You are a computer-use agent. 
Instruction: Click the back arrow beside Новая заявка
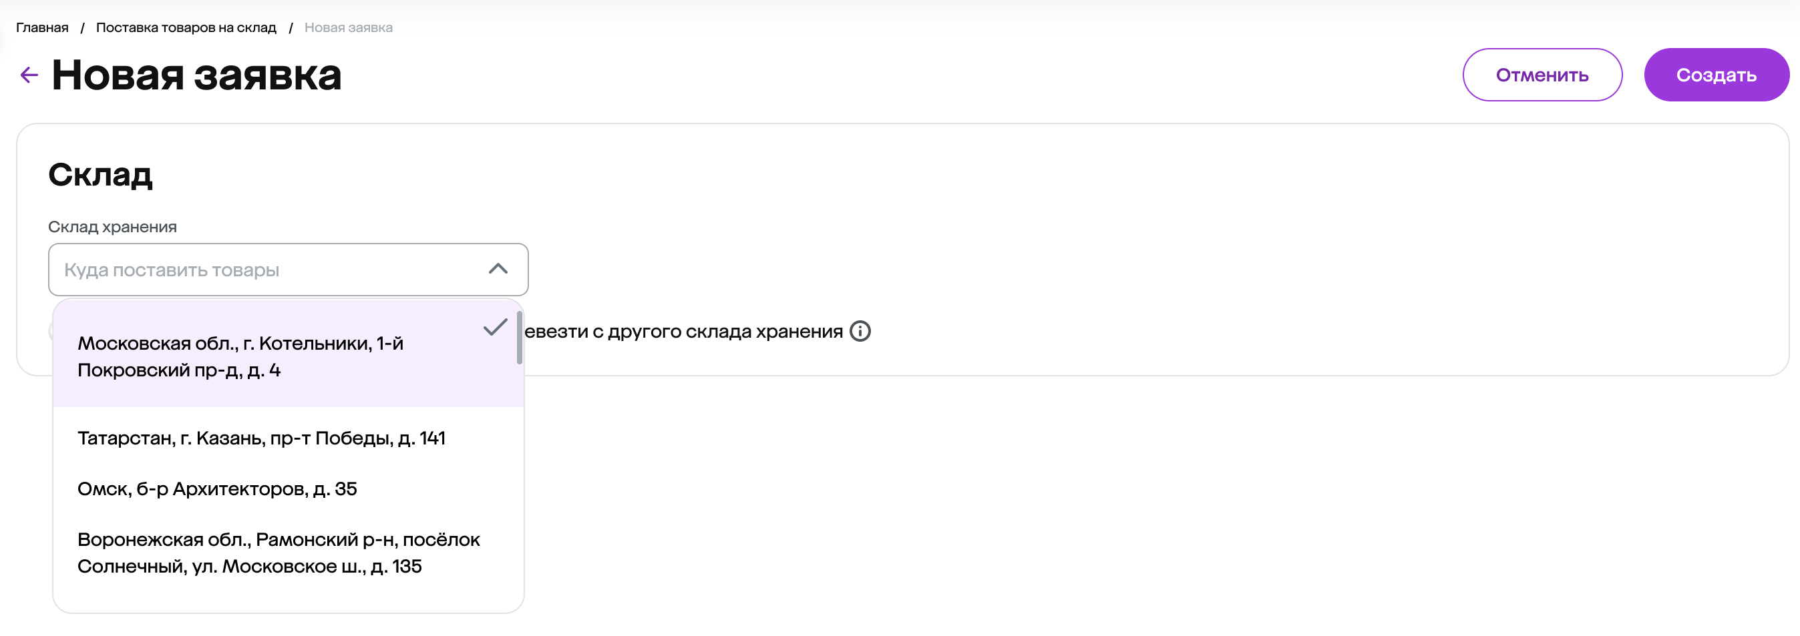coord(29,75)
